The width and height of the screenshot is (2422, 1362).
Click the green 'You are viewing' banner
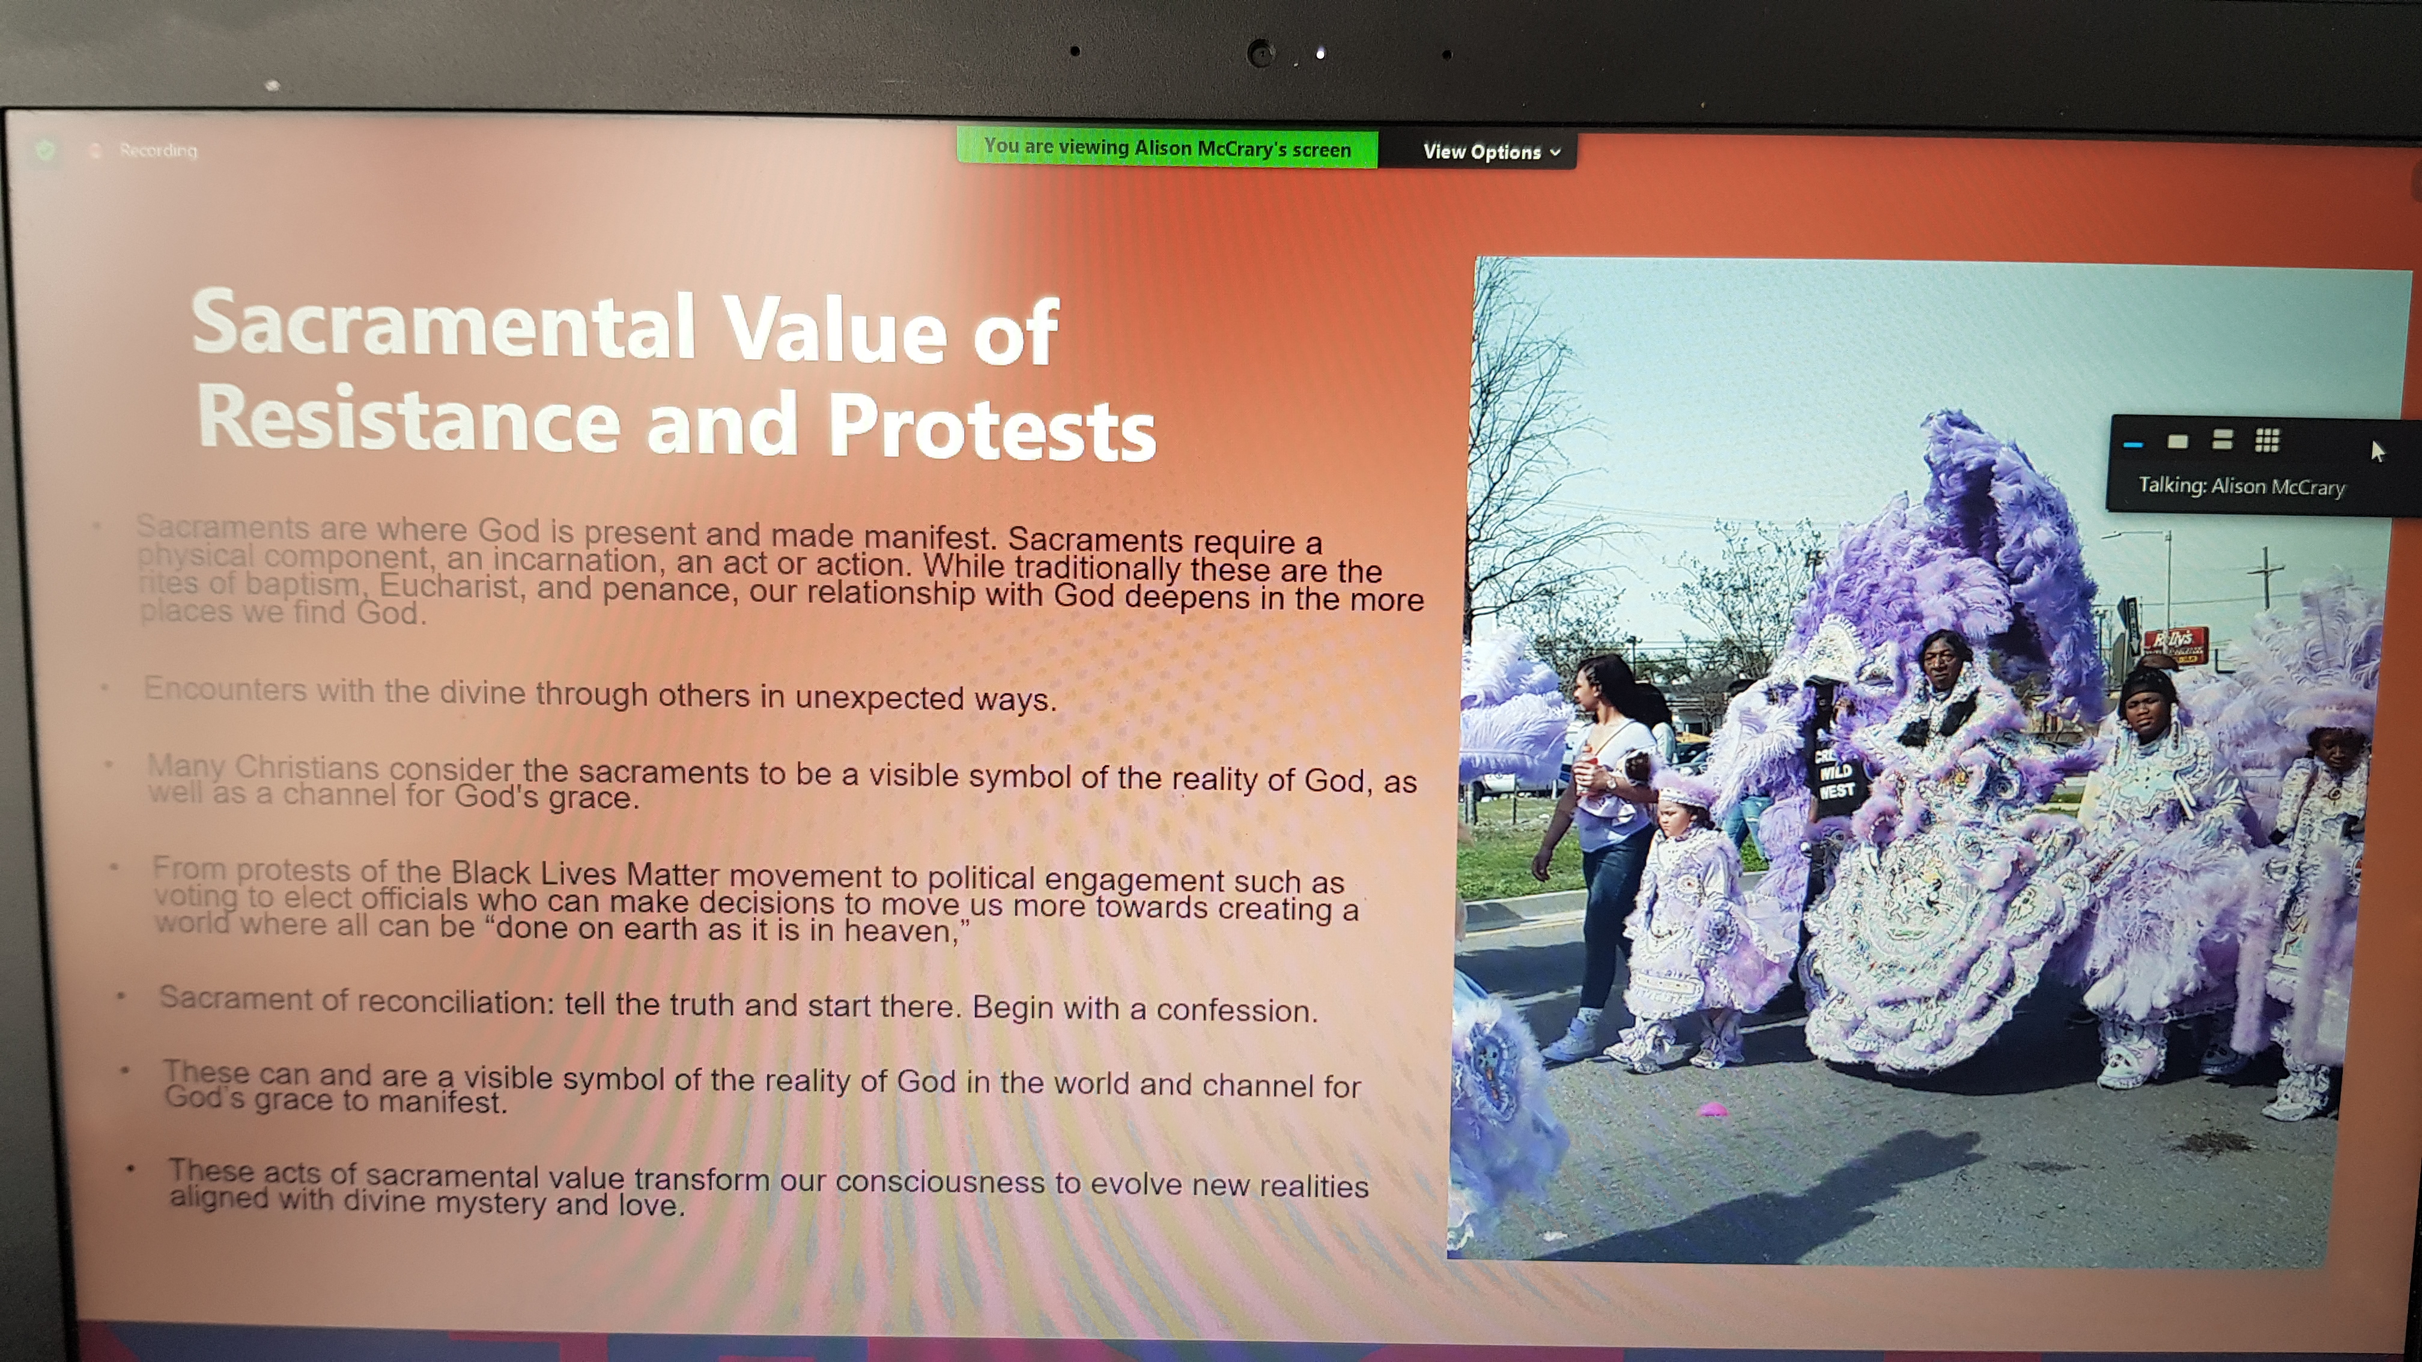point(1167,148)
